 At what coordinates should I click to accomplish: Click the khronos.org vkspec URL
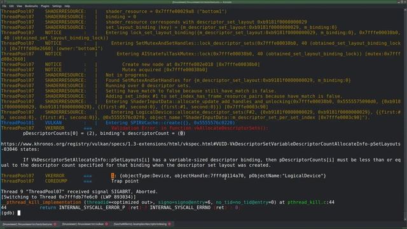click(x=201, y=146)
